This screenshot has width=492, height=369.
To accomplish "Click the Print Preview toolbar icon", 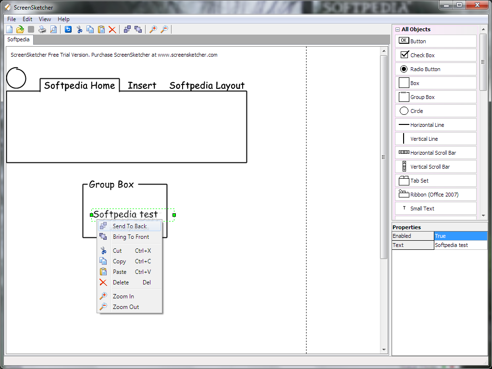I will 54,29.
